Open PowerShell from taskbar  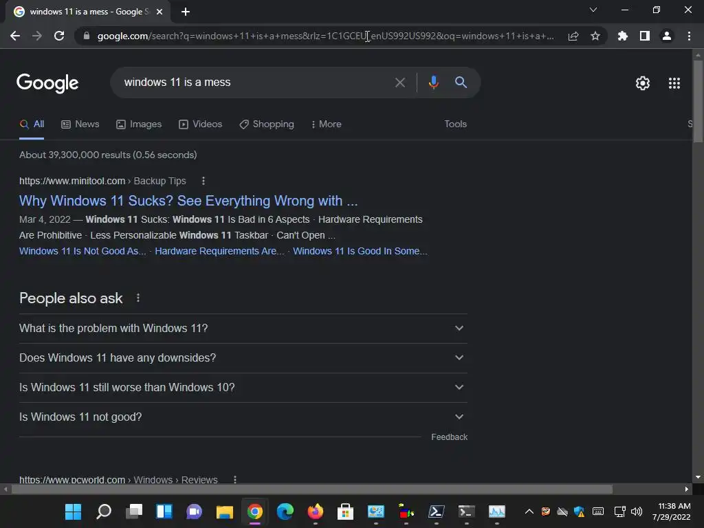point(436,511)
